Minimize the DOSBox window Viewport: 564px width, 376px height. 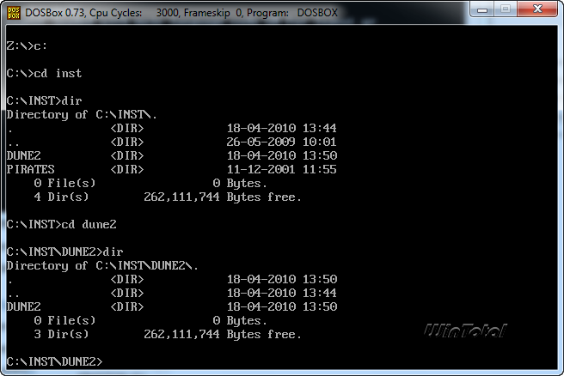pos(482,9)
